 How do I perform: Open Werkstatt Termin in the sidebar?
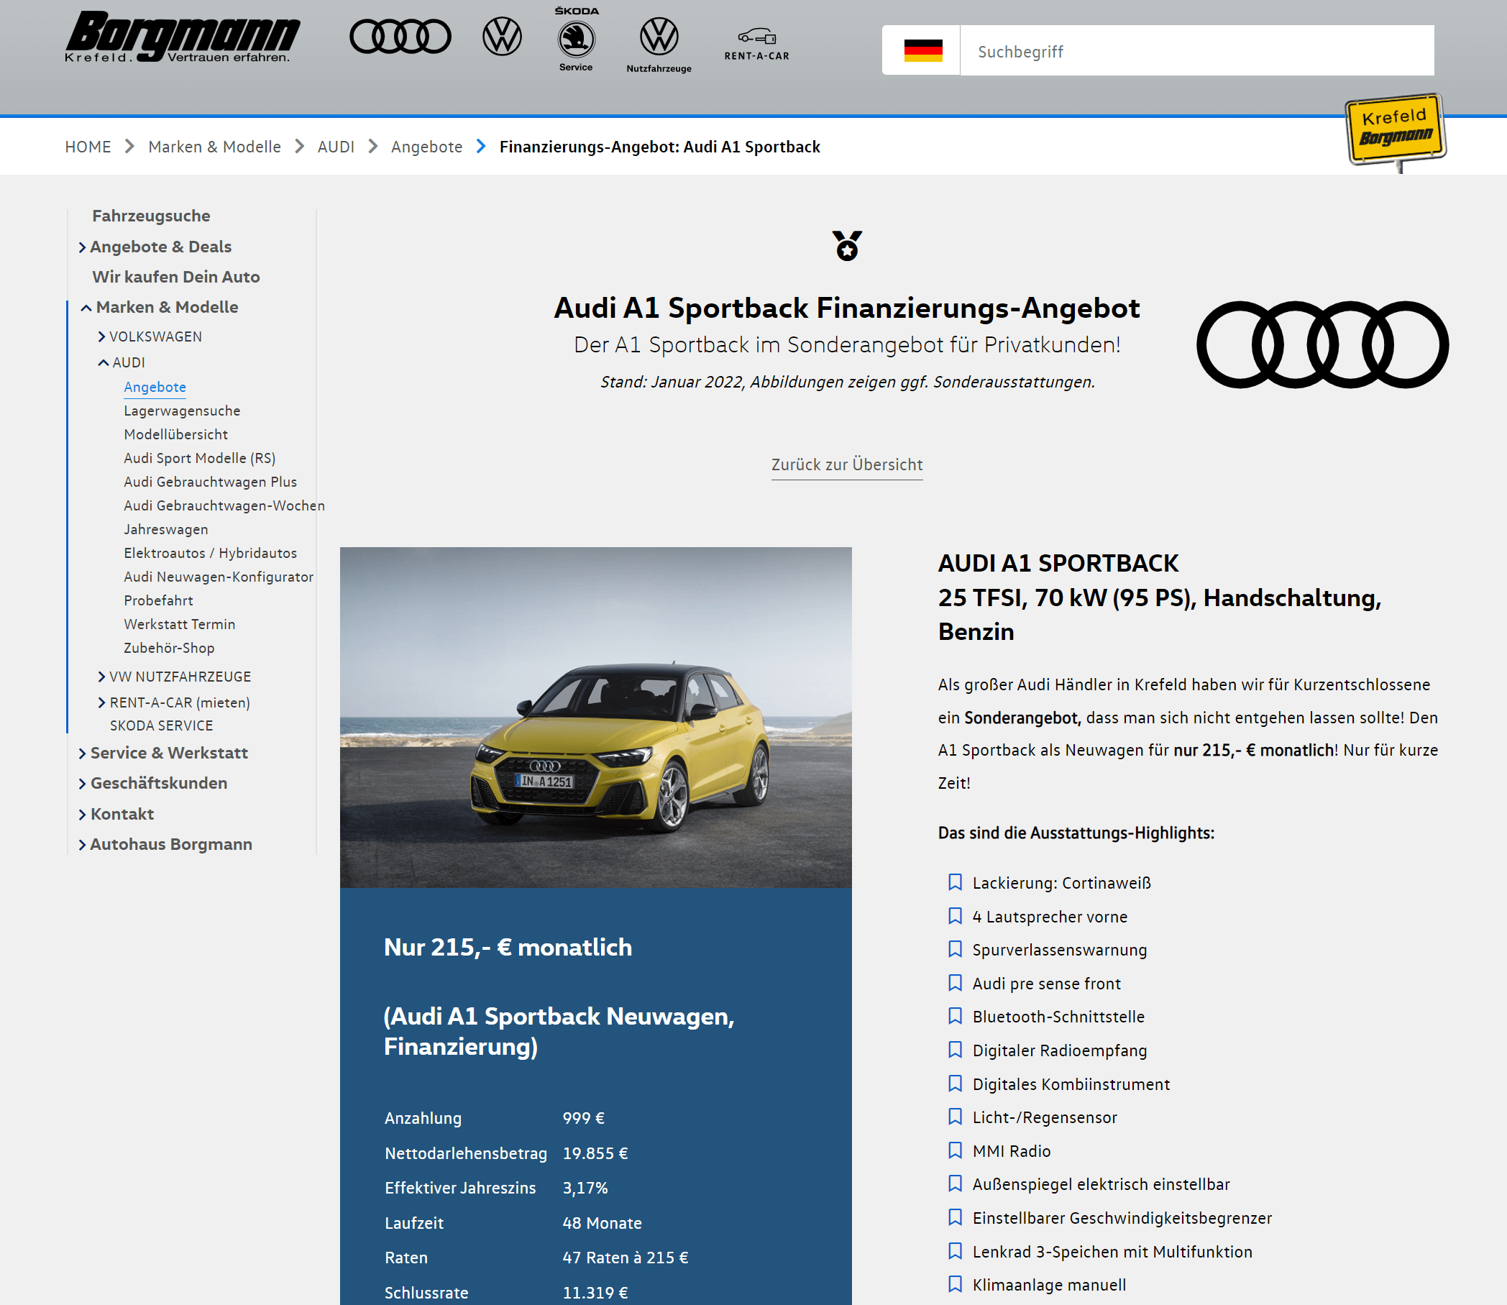click(179, 624)
